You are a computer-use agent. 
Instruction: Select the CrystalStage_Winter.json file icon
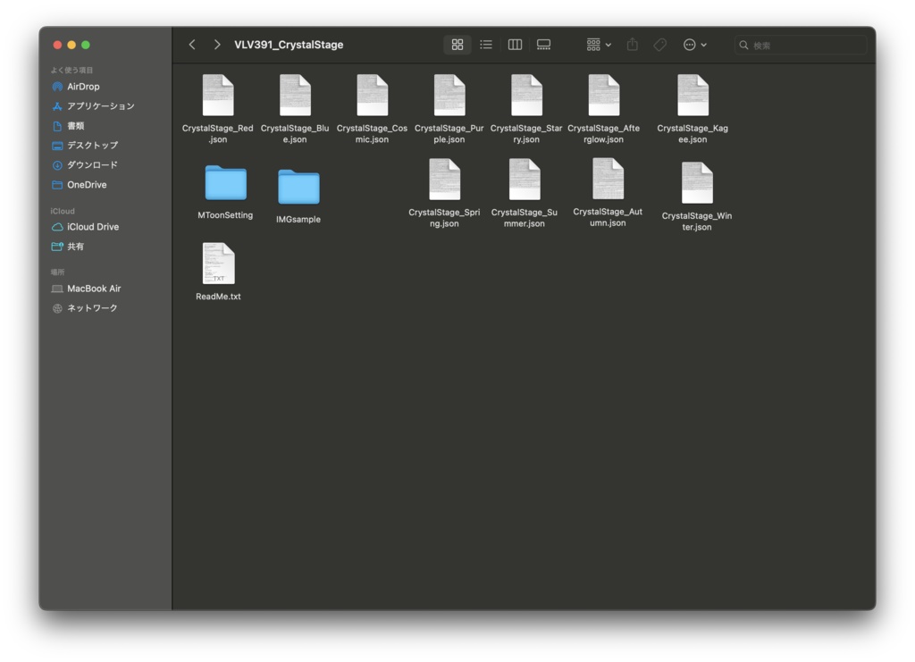697,182
